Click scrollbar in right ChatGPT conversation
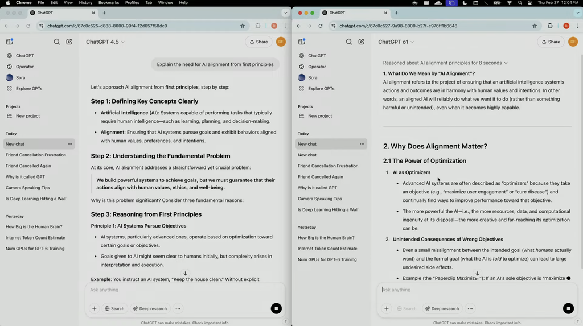This screenshot has width=583, height=326. (581, 162)
